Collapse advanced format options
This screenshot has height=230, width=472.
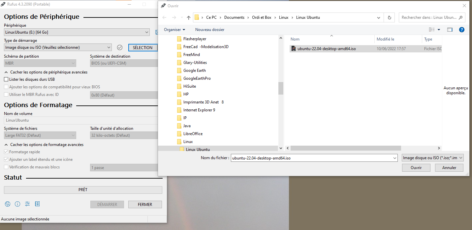[x=44, y=145]
